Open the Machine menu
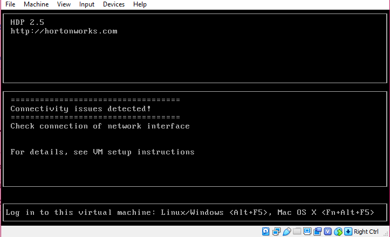 pyautogui.click(x=36, y=4)
